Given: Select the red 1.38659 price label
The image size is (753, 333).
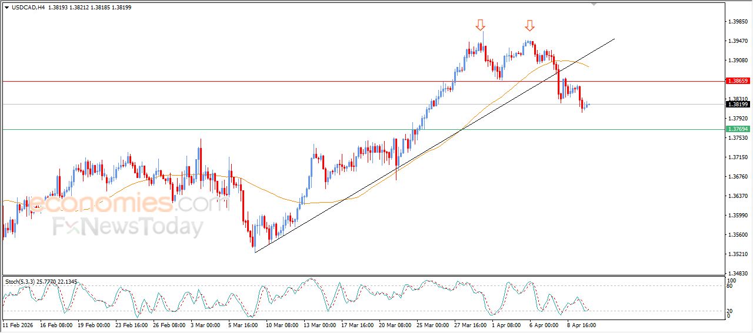Looking at the screenshot, I should coord(737,80).
